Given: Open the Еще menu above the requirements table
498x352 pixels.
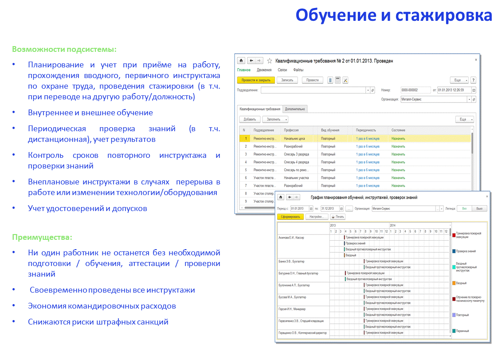Looking at the screenshot, I should (x=465, y=119).
